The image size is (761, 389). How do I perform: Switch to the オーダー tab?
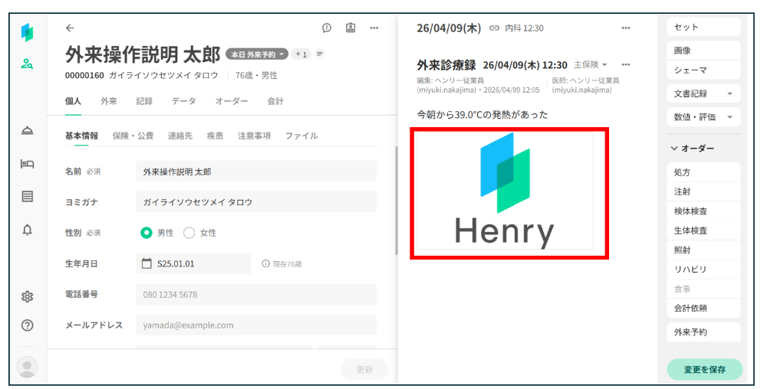(x=232, y=101)
